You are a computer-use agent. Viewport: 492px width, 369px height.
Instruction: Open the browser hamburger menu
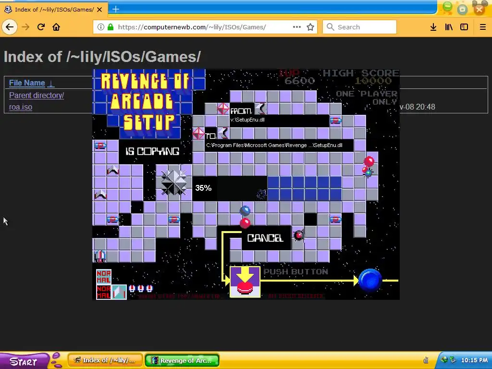(x=483, y=27)
